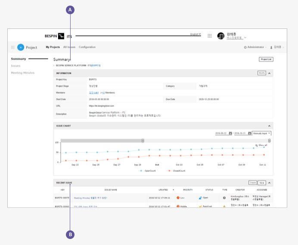This screenshot has width=298, height=245.
Task: Click the BSPITS project key link in breadcrumb
Action: 96,65
